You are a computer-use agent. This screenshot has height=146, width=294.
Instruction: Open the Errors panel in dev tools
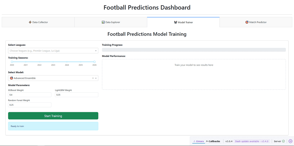pos(198,141)
